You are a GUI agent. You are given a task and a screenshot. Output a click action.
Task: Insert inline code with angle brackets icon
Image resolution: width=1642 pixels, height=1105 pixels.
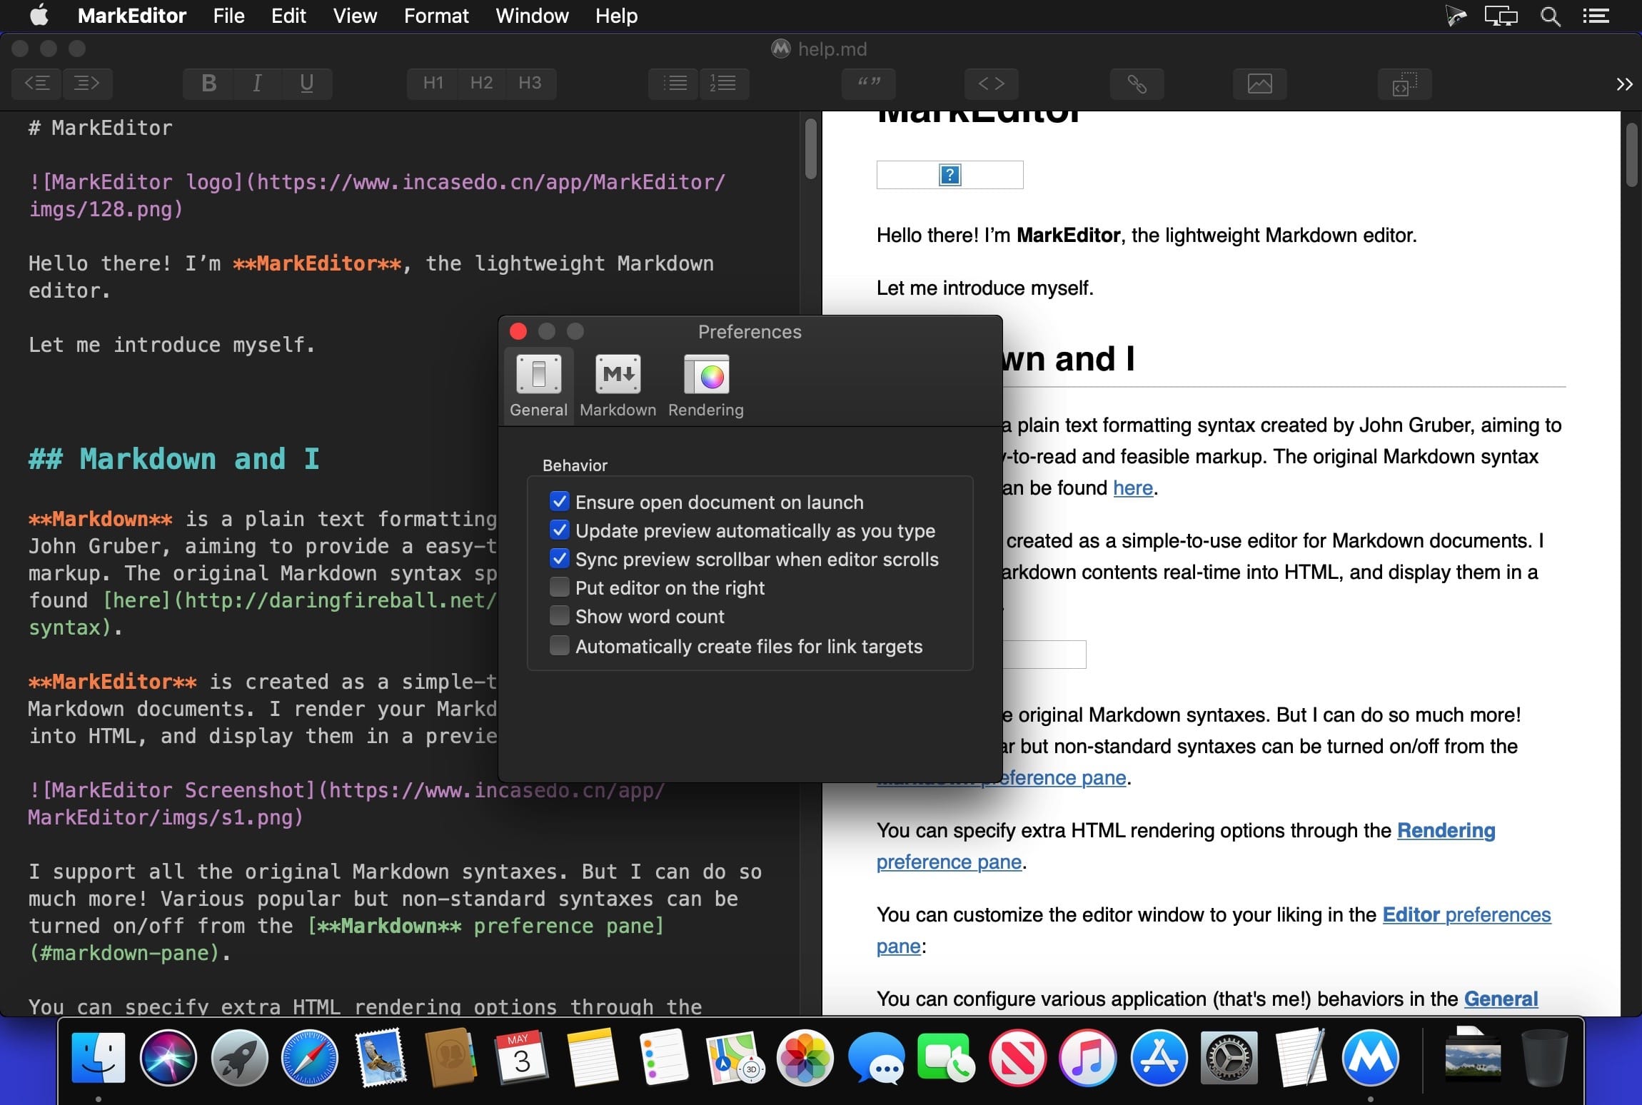[x=991, y=84]
